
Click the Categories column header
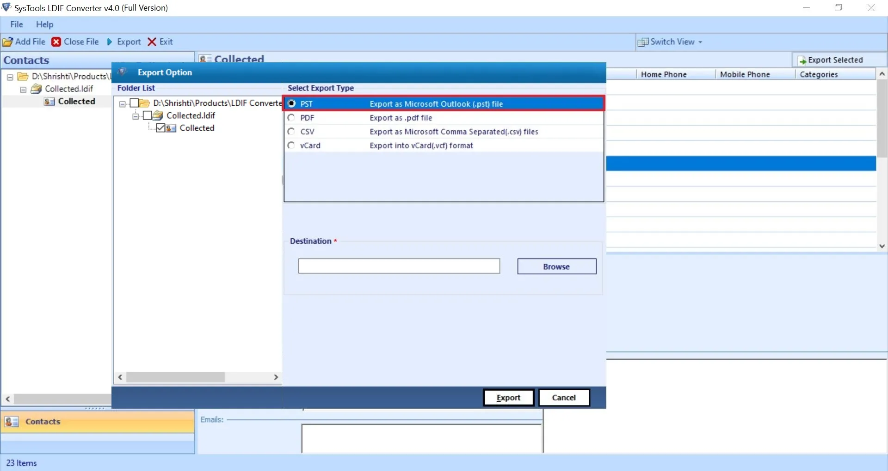(x=835, y=74)
